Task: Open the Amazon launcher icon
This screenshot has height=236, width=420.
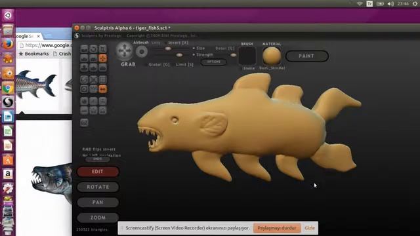Action: coord(8,174)
